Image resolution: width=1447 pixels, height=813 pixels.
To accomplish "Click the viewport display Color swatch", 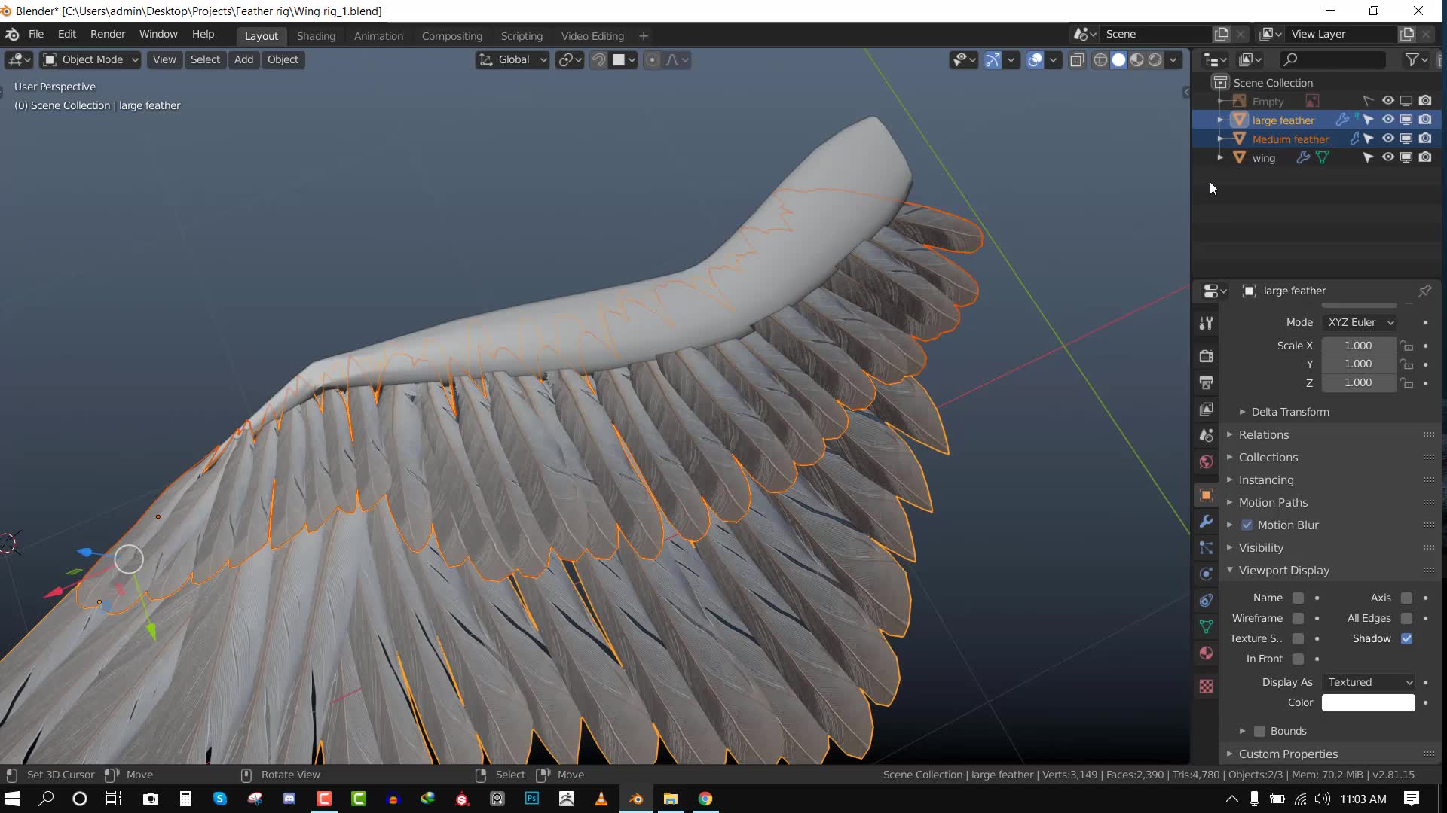I will (x=1367, y=702).
